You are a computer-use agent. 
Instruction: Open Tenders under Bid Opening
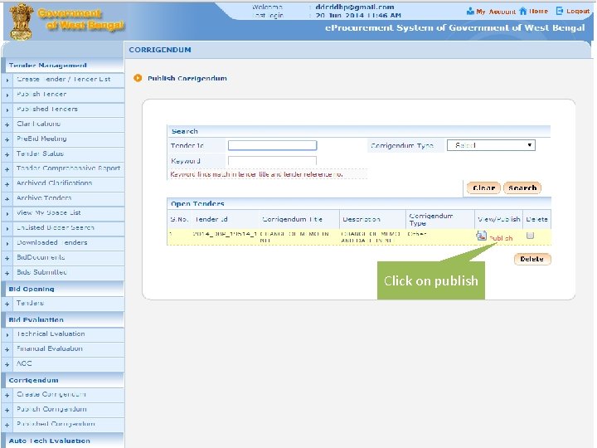tap(30, 303)
